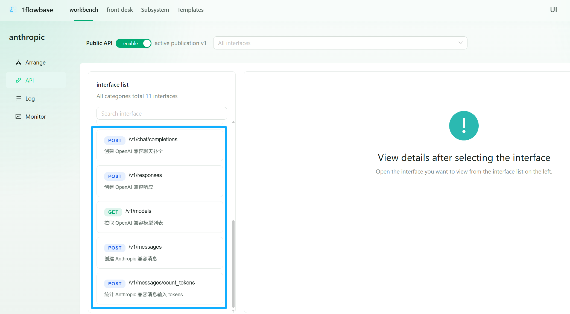Image resolution: width=570 pixels, height=314 pixels.
Task: Click the UI button in top right
Action: coord(553,10)
